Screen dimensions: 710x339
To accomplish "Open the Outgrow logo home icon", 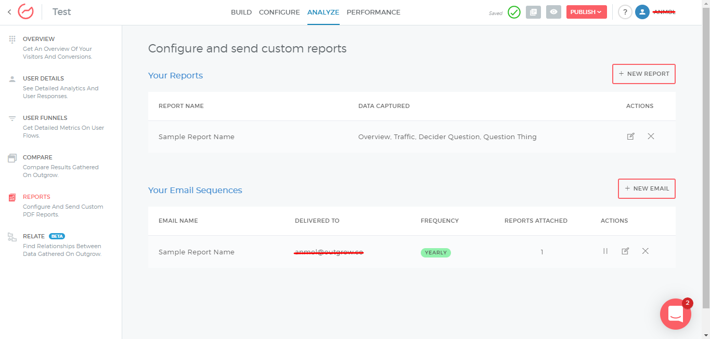I will 25,12.
